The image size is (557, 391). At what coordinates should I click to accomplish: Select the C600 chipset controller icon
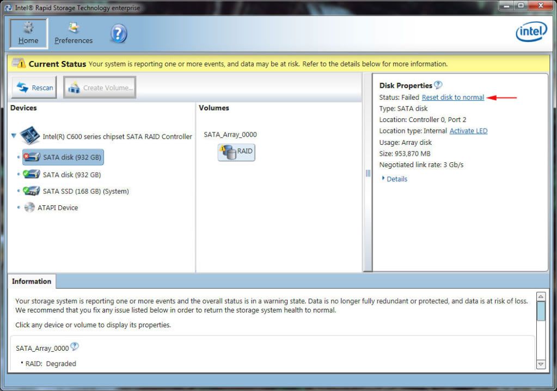[29, 135]
